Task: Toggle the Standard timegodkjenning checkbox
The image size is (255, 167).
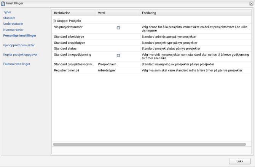Action: coord(118,55)
